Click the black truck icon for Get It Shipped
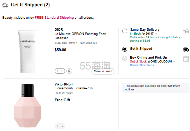 pyautogui.click(x=186, y=49)
